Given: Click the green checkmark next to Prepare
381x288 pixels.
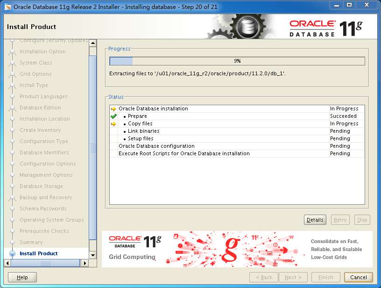Looking at the screenshot, I should (x=114, y=116).
